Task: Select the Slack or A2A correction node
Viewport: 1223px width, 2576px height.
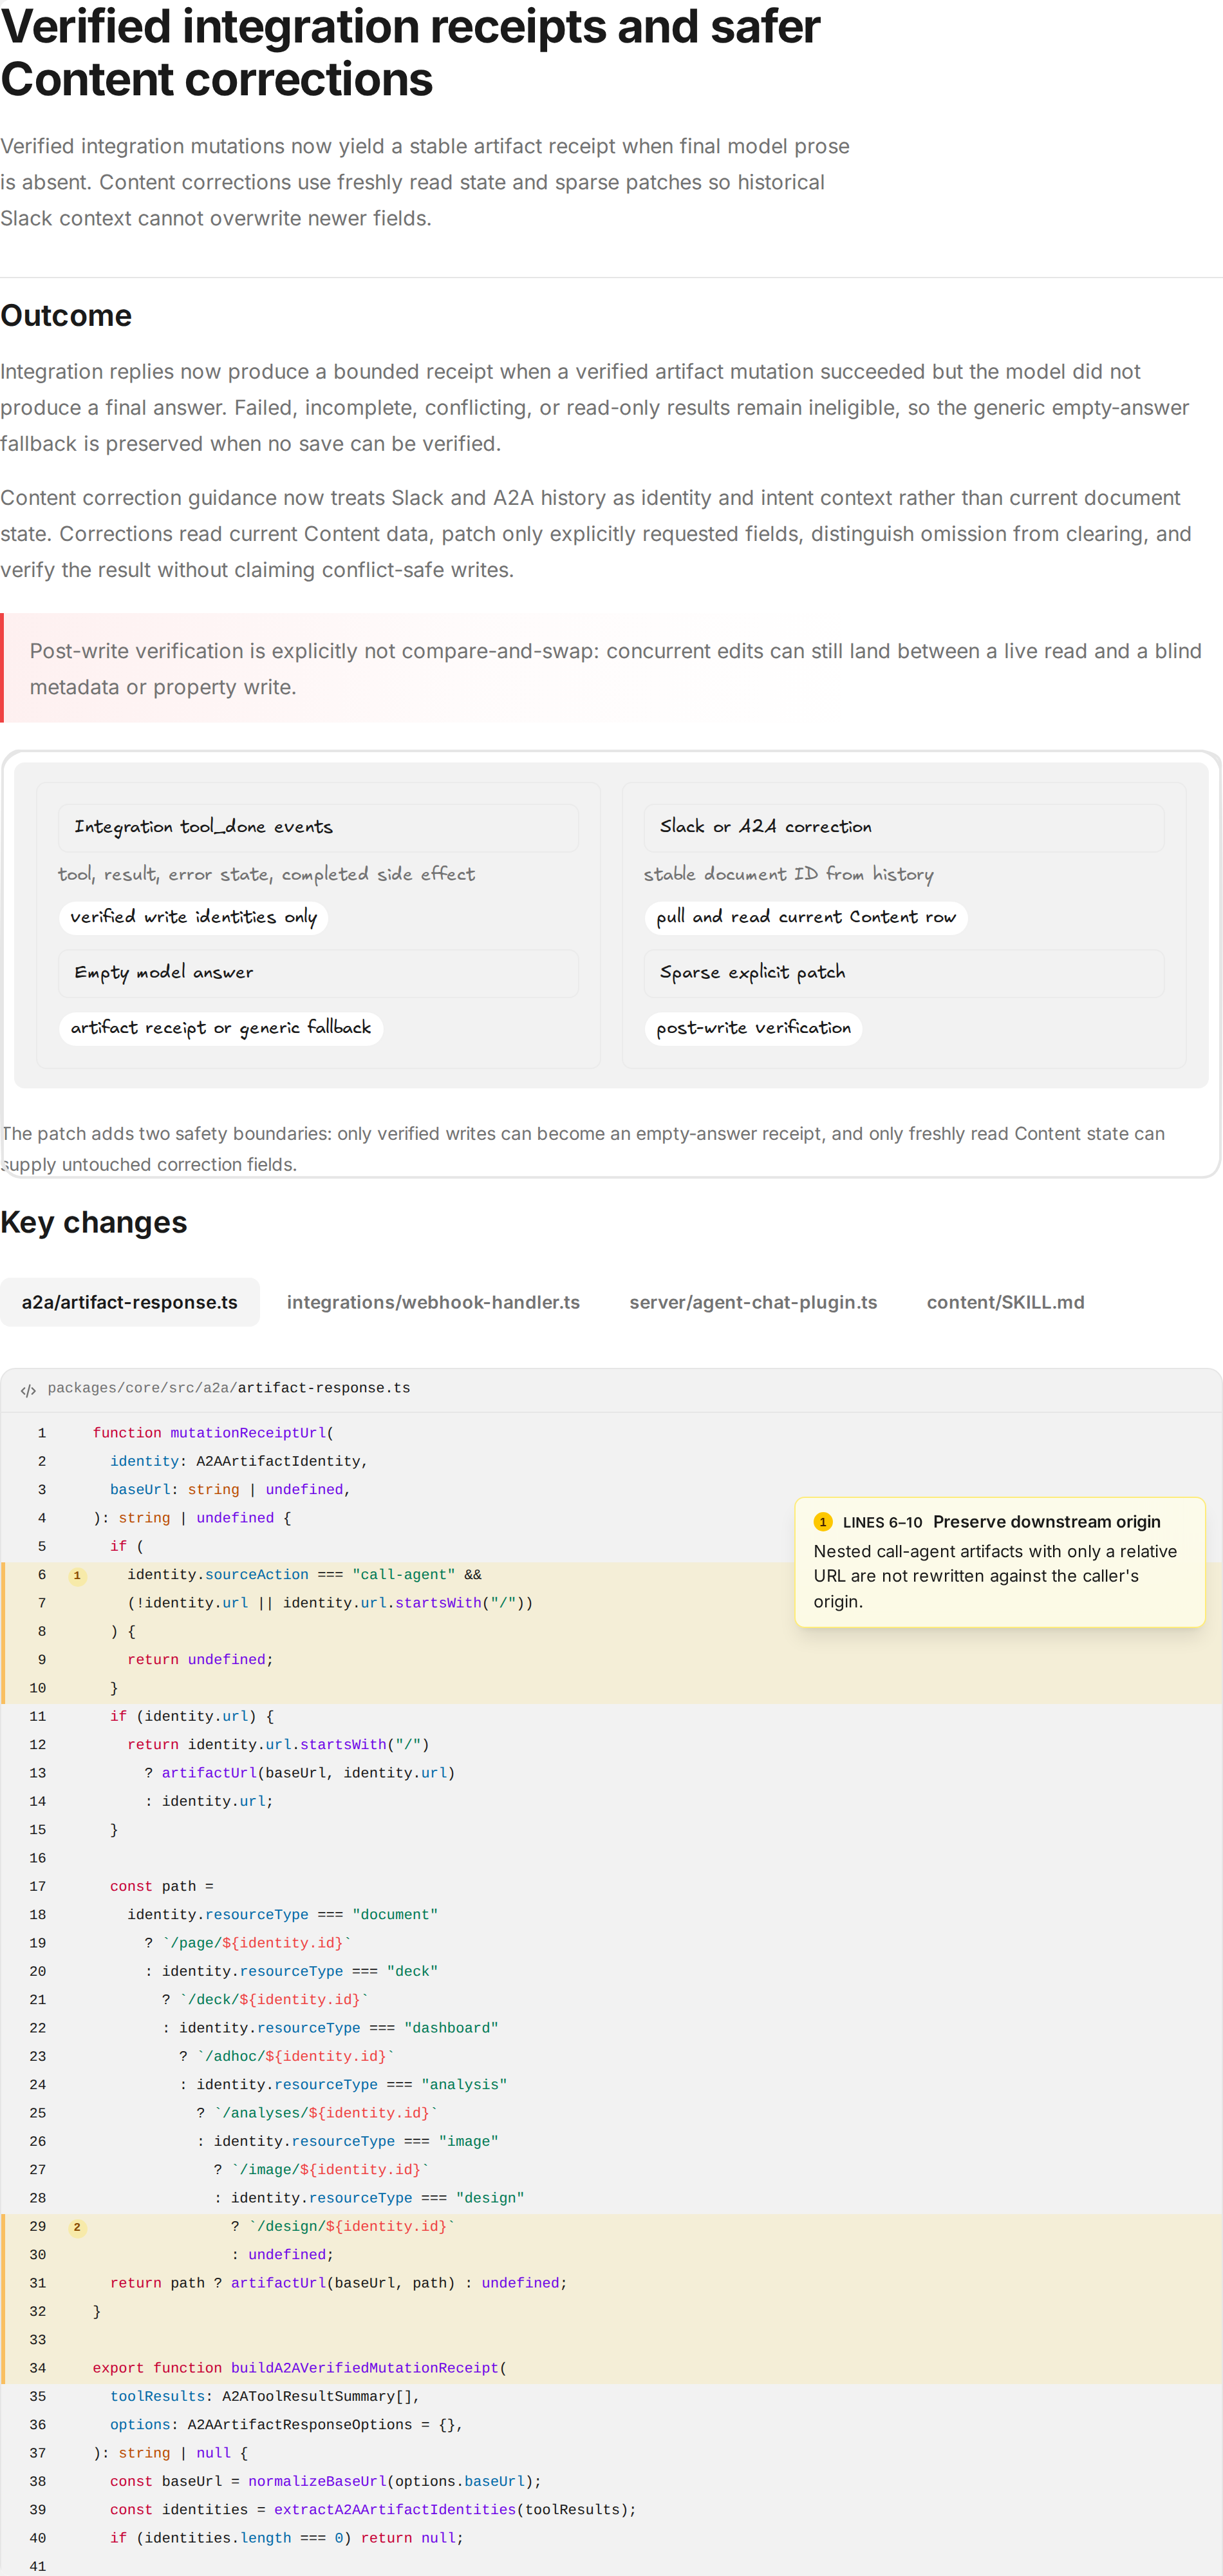Action: pyautogui.click(x=904, y=828)
